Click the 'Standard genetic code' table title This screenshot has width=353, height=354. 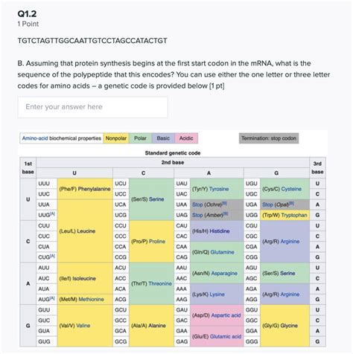[x=173, y=153]
